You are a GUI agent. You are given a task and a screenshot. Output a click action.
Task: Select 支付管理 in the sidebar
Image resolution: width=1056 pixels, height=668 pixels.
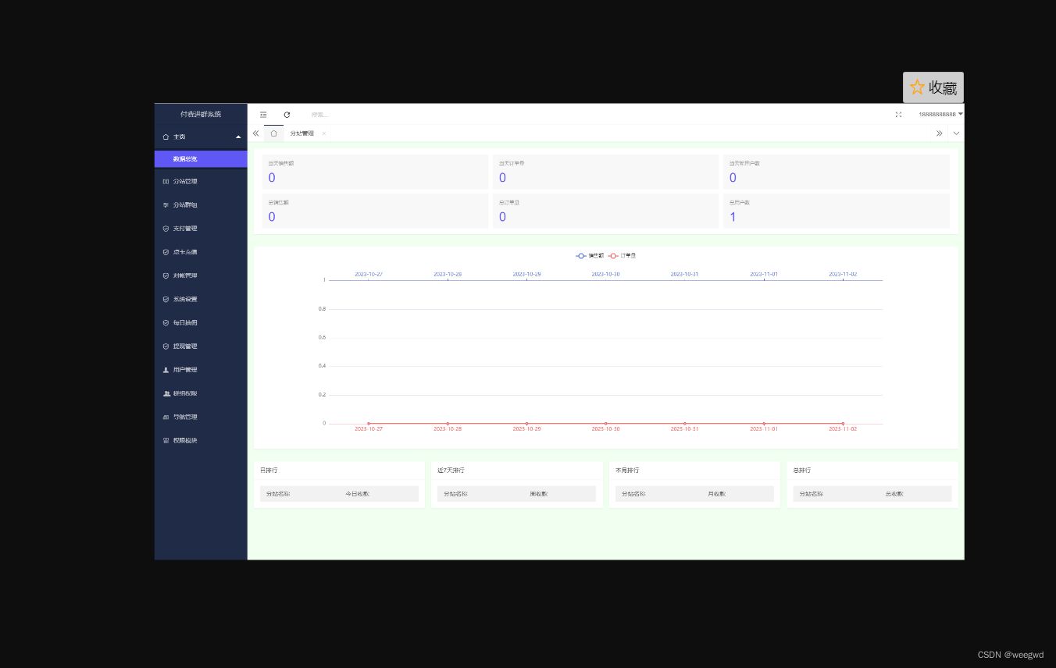(x=185, y=228)
